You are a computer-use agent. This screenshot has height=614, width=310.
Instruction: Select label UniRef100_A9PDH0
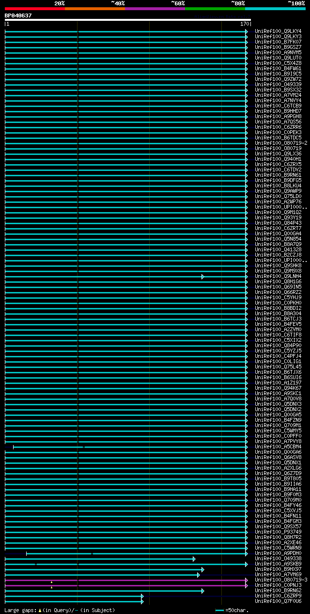point(278,553)
